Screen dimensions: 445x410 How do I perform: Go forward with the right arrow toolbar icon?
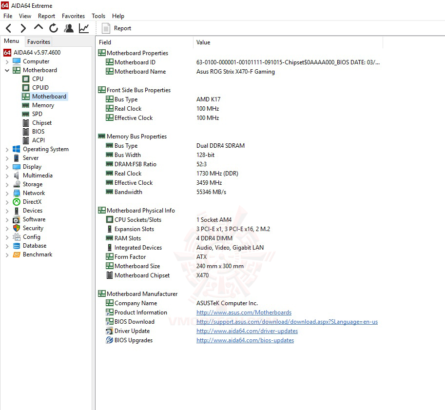click(23, 28)
